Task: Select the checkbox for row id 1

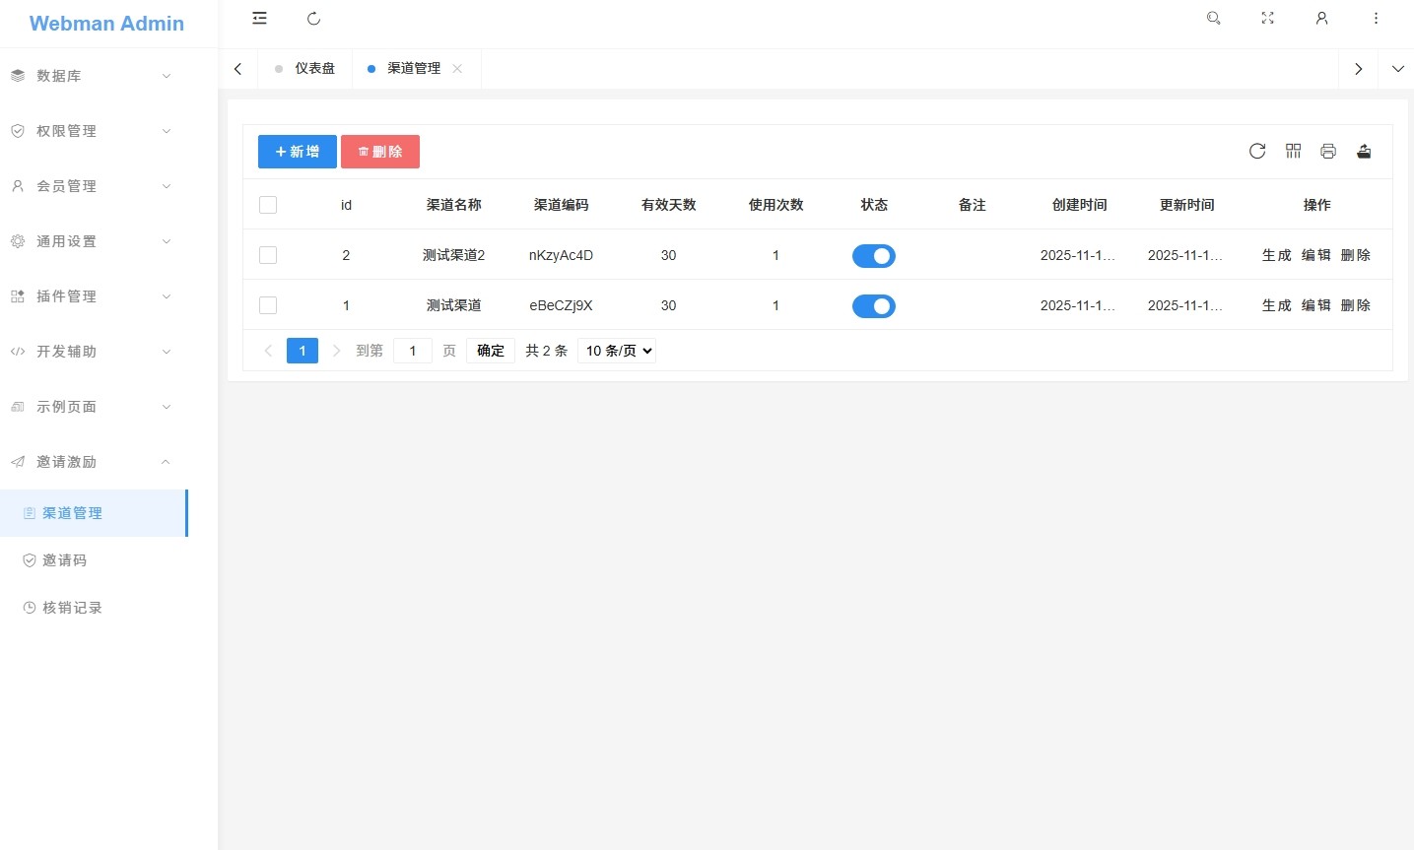Action: 268,305
